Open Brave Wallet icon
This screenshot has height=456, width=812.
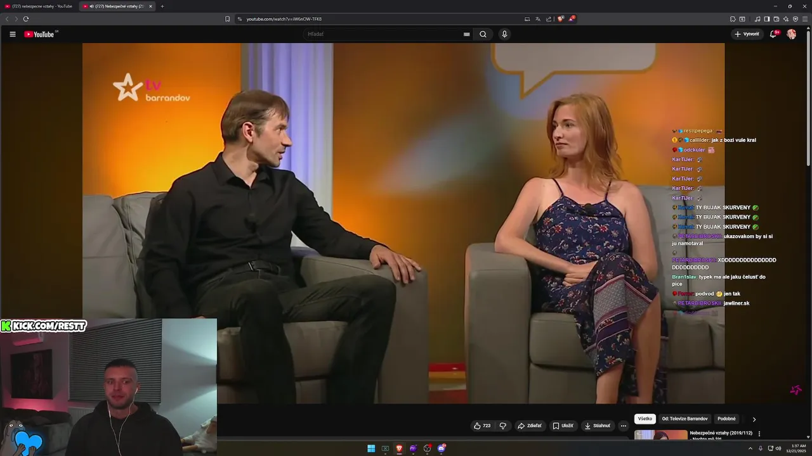point(776,19)
